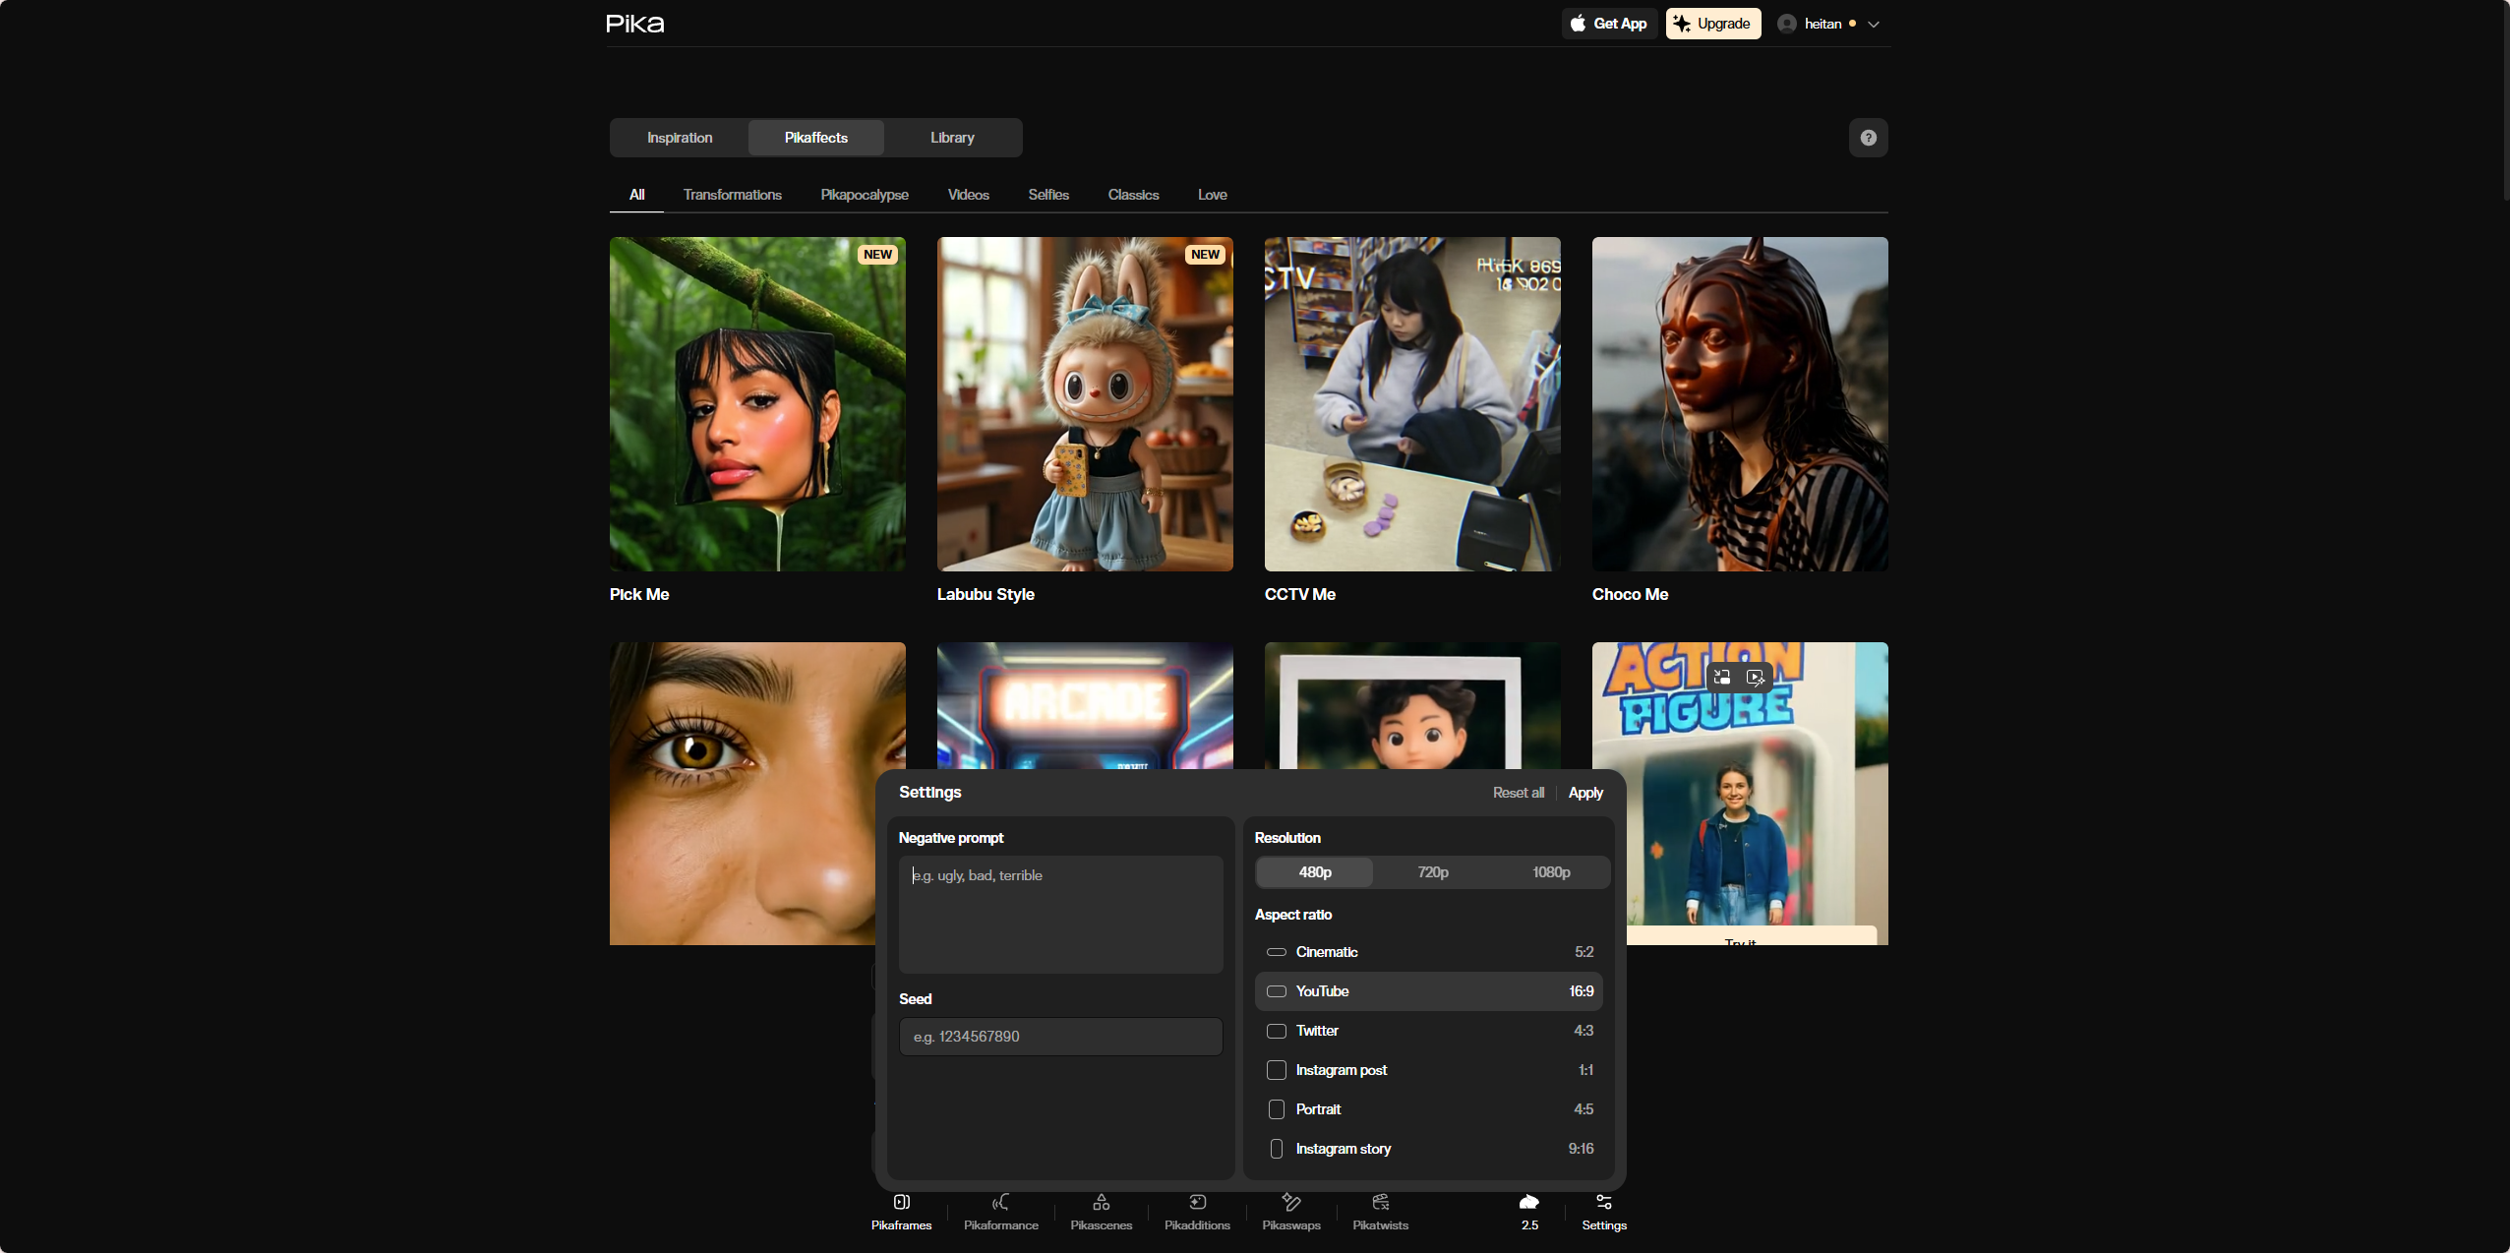Toggle the Settings sliders icon
This screenshot has width=2510, height=1253.
click(x=1603, y=1203)
